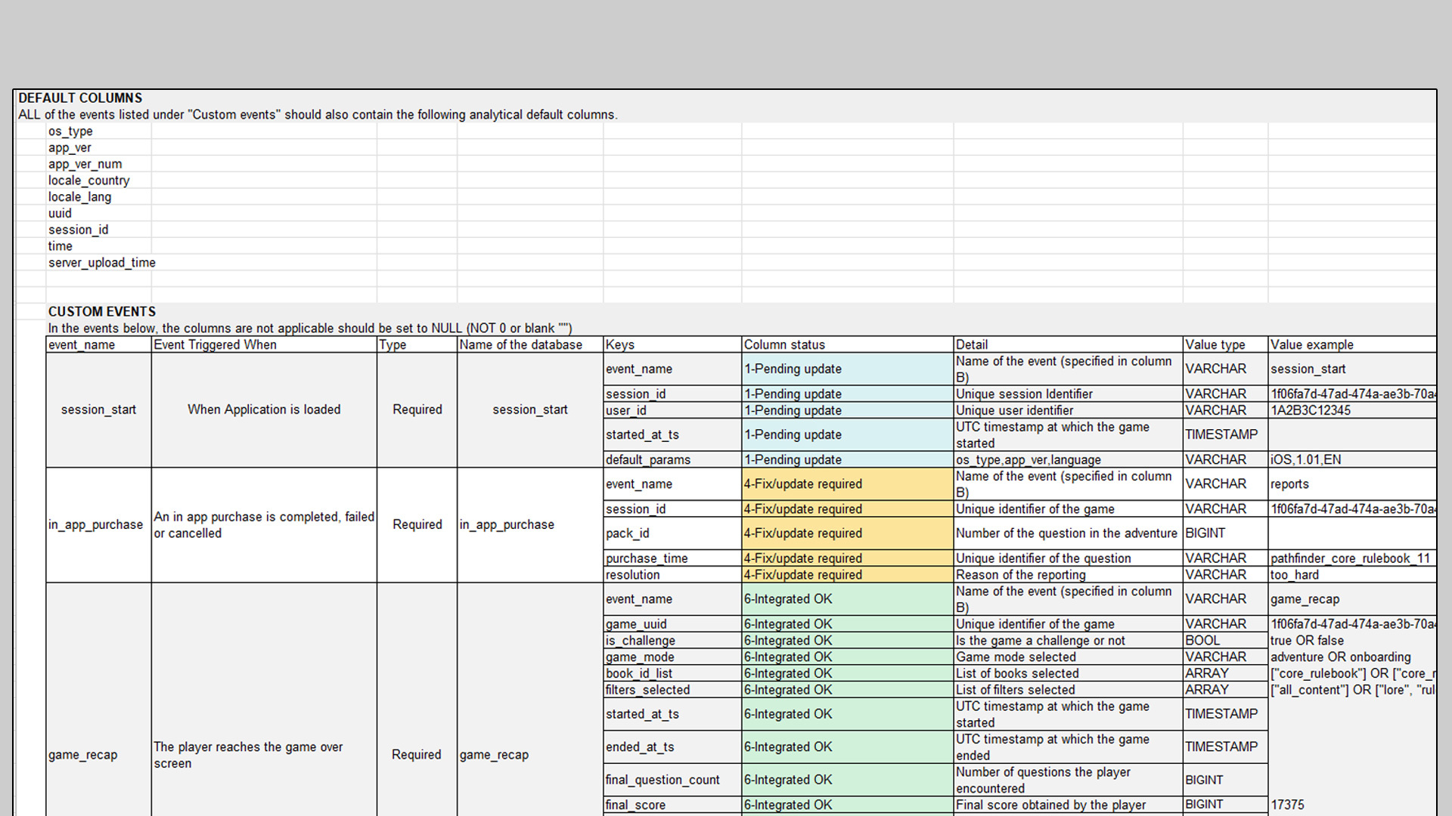The width and height of the screenshot is (1452, 816).
Task: Click the 'reports' value example cell
Action: click(x=1352, y=484)
